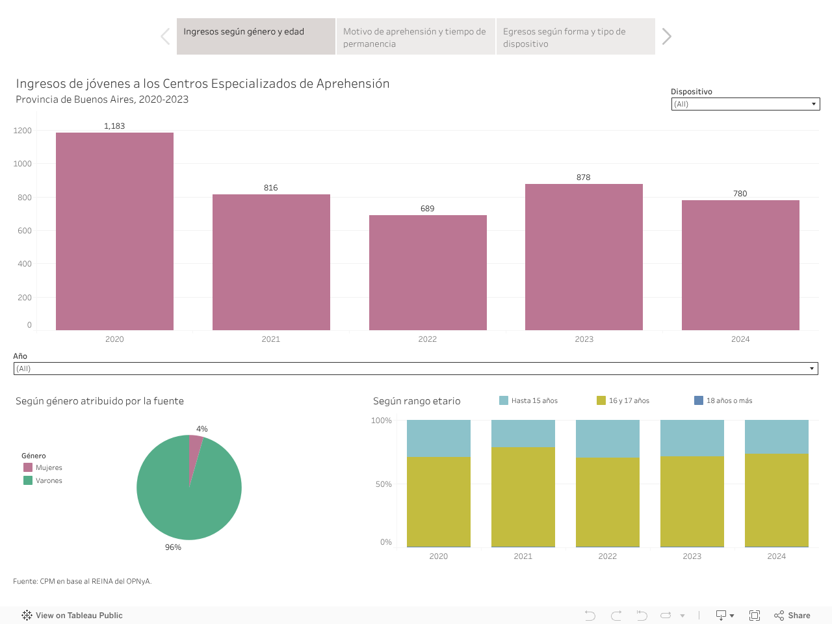Select the Mujeres legend color swatch

click(28, 467)
